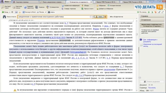Open the Путеводители section
This screenshot has height=93, width=166.
coord(52,7)
